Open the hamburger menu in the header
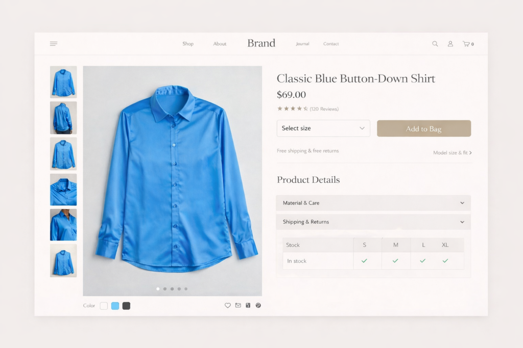The height and width of the screenshot is (348, 523). (54, 44)
